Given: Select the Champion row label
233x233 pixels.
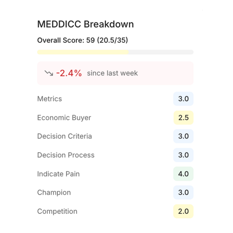Looking at the screenshot, I should point(54,193).
